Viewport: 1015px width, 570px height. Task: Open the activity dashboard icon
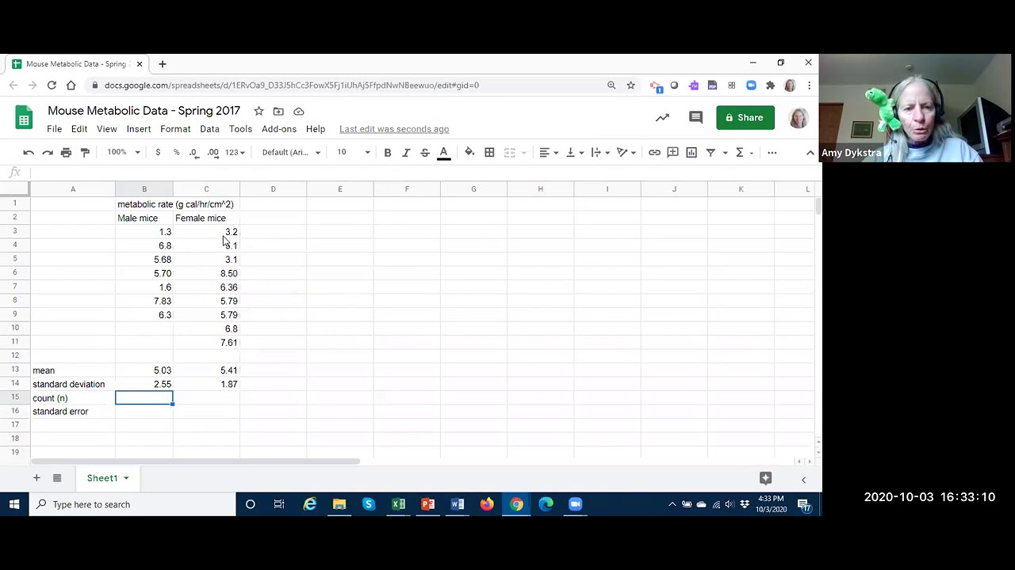click(x=662, y=118)
